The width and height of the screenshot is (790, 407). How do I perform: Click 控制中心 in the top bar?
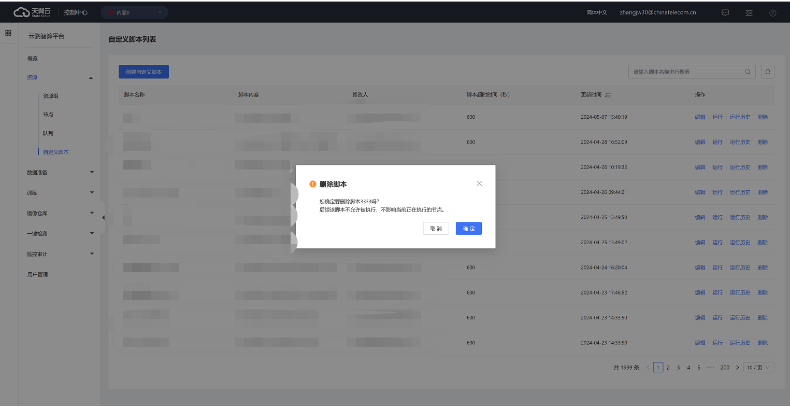pos(76,12)
